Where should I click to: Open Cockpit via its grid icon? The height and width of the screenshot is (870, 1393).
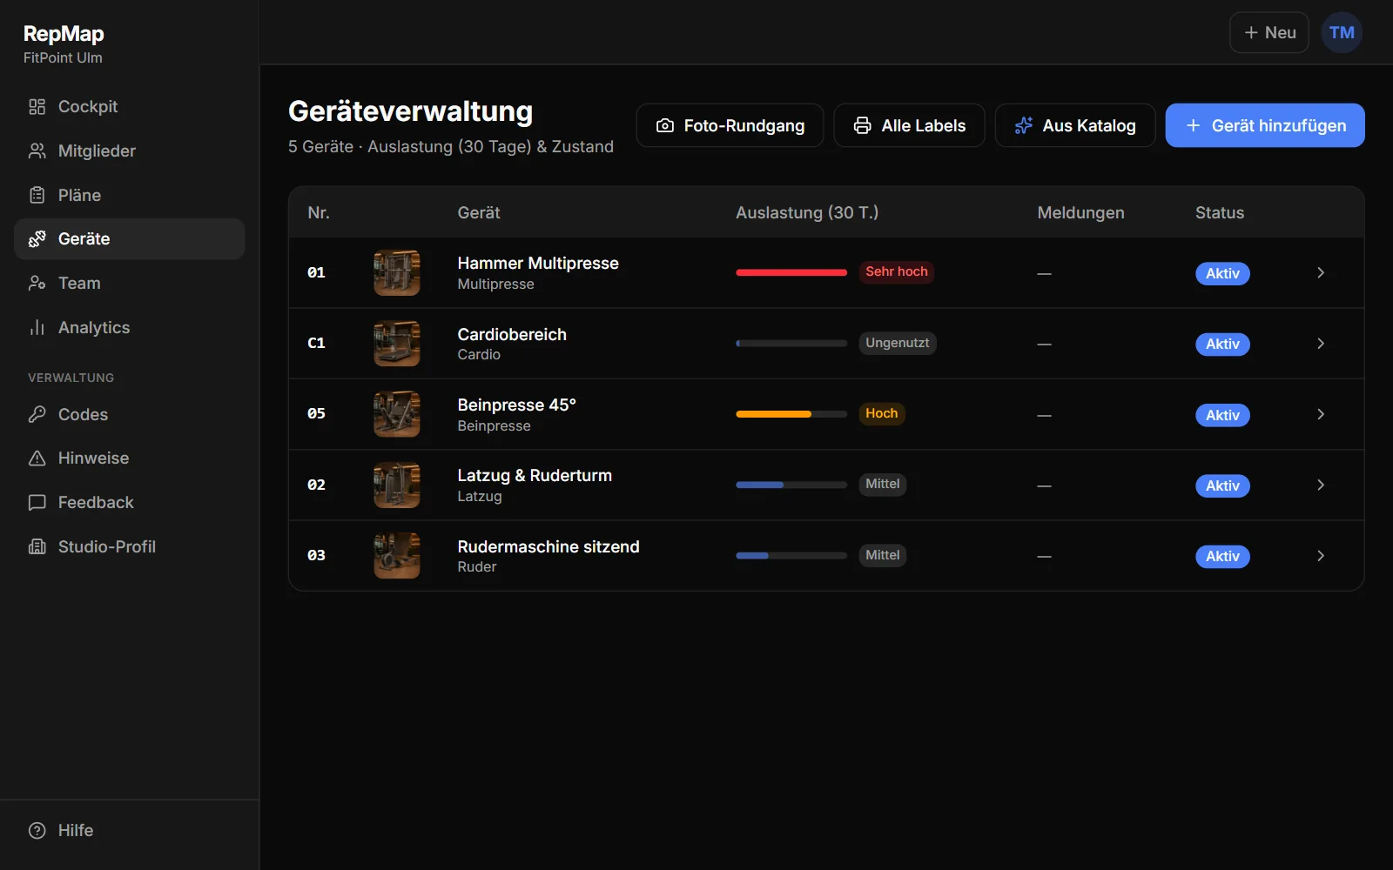coord(37,107)
